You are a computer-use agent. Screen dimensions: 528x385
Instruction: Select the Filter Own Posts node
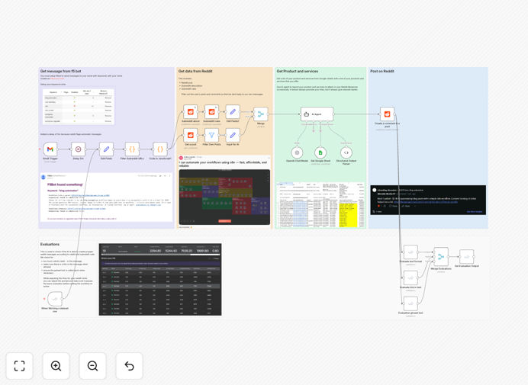tap(211, 135)
